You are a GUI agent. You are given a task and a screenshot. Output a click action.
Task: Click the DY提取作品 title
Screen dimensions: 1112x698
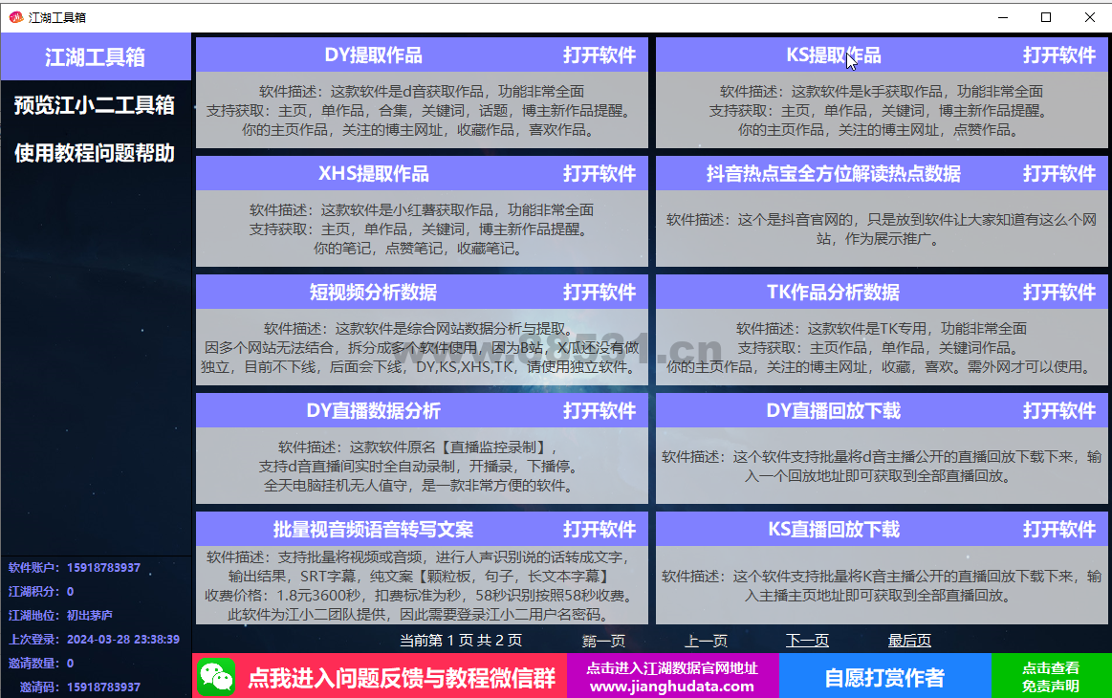[x=373, y=55]
